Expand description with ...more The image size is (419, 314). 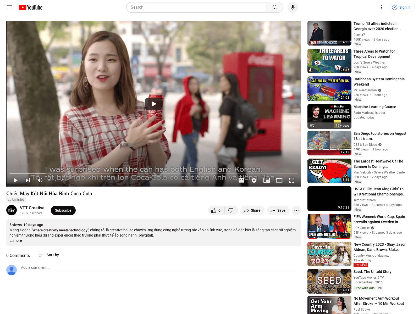16,240
